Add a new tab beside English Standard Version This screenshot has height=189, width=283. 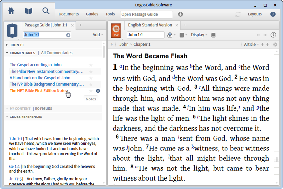tap(185, 25)
